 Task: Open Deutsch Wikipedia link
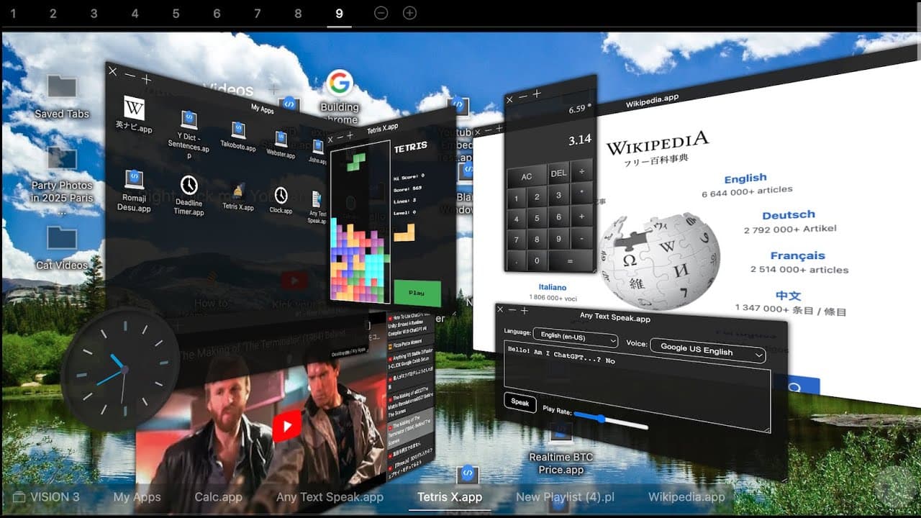coord(789,215)
